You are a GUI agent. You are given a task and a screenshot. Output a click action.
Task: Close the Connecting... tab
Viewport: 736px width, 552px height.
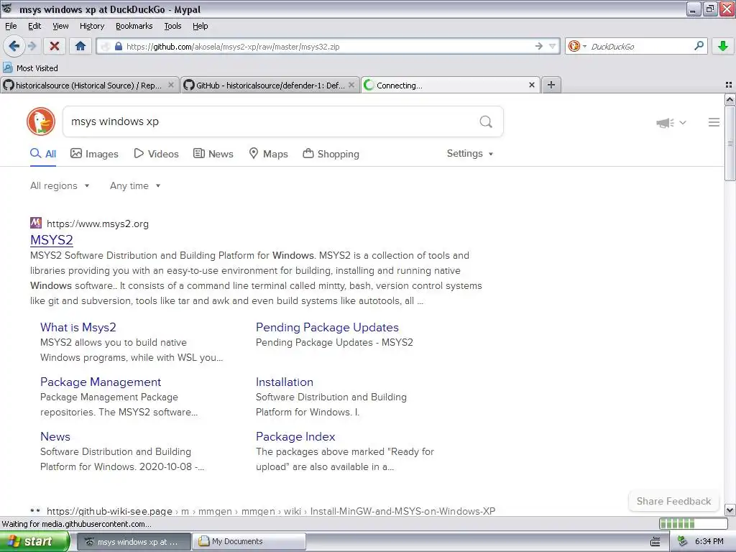pos(532,85)
